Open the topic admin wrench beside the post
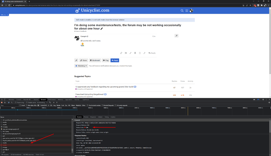This screenshot has width=271, height=156. point(176,36)
